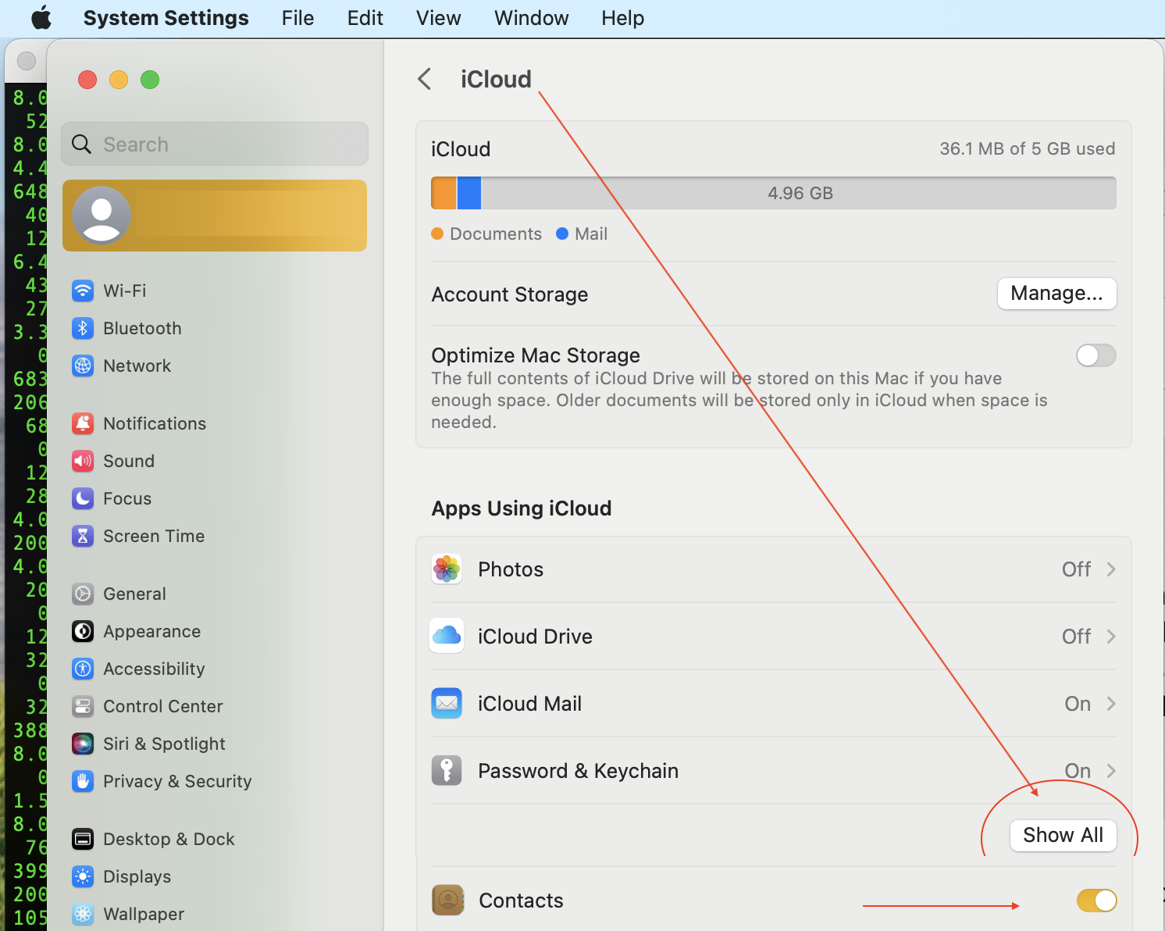Click the Desktop & Dock icon

(x=83, y=839)
